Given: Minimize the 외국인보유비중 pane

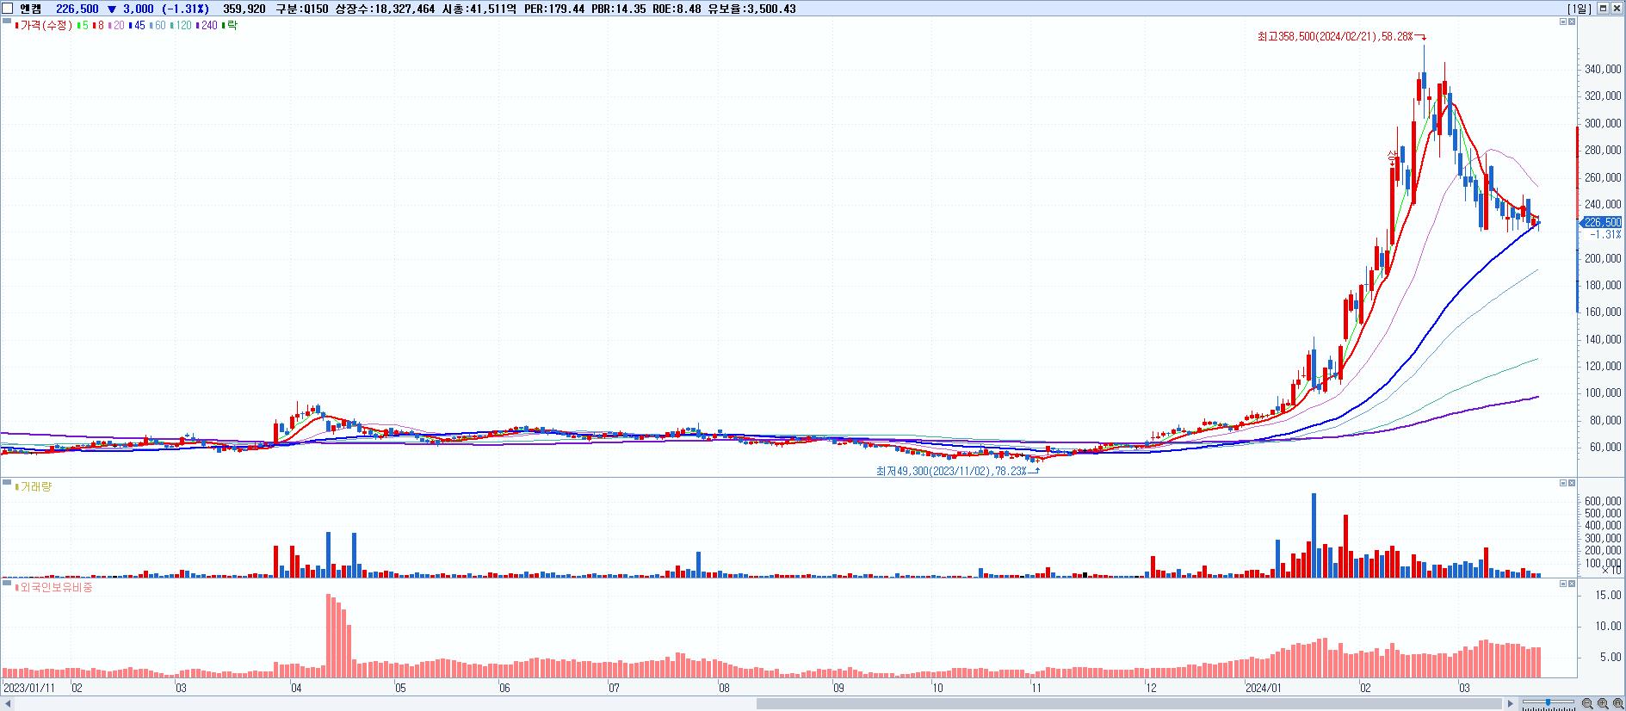Looking at the screenshot, I should click(x=1563, y=584).
